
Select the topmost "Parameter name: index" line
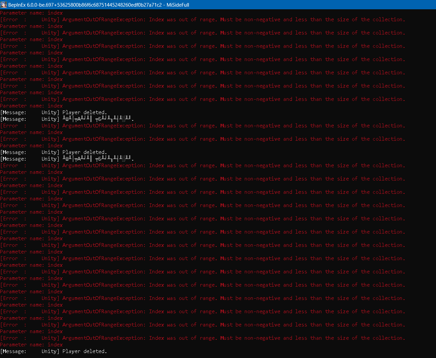point(31,13)
